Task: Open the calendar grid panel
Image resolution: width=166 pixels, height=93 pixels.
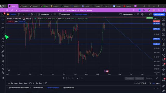Action: [163, 44]
